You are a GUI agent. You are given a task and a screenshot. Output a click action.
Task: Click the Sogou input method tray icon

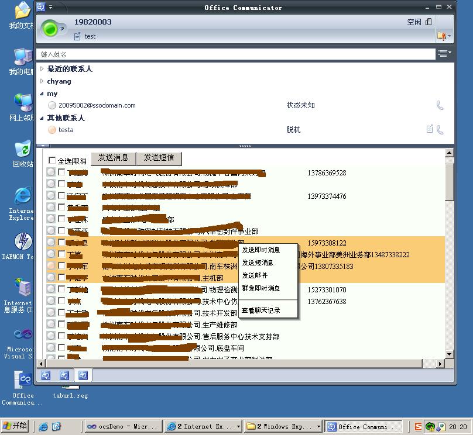click(x=418, y=427)
